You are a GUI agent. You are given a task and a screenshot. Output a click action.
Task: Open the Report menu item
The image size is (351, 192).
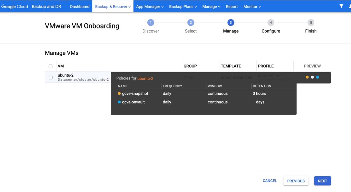[232, 7]
